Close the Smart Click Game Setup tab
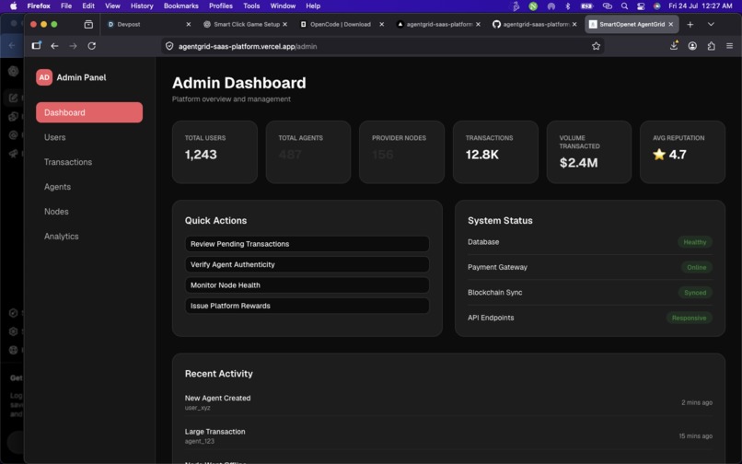The width and height of the screenshot is (742, 464). pos(284,24)
